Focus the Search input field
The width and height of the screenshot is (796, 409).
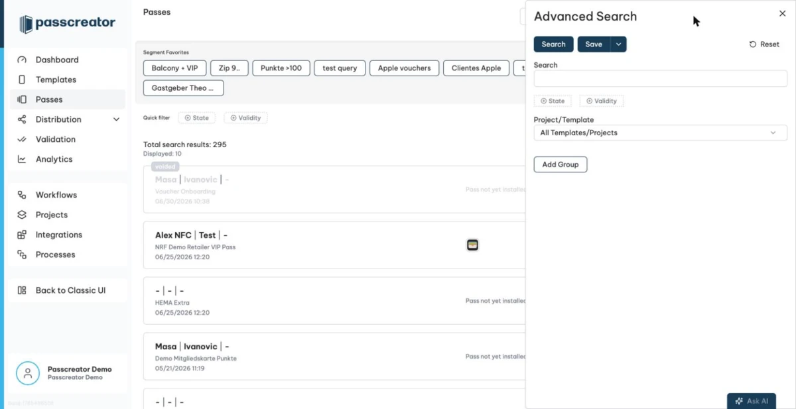tap(660, 79)
